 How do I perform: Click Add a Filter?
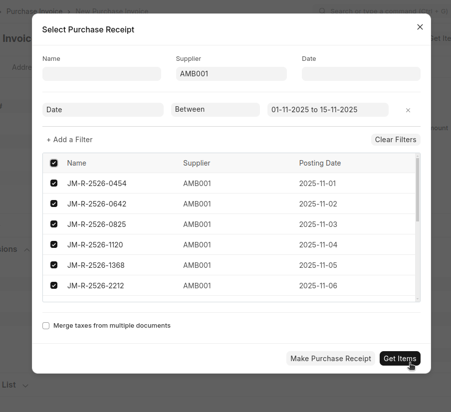(69, 140)
